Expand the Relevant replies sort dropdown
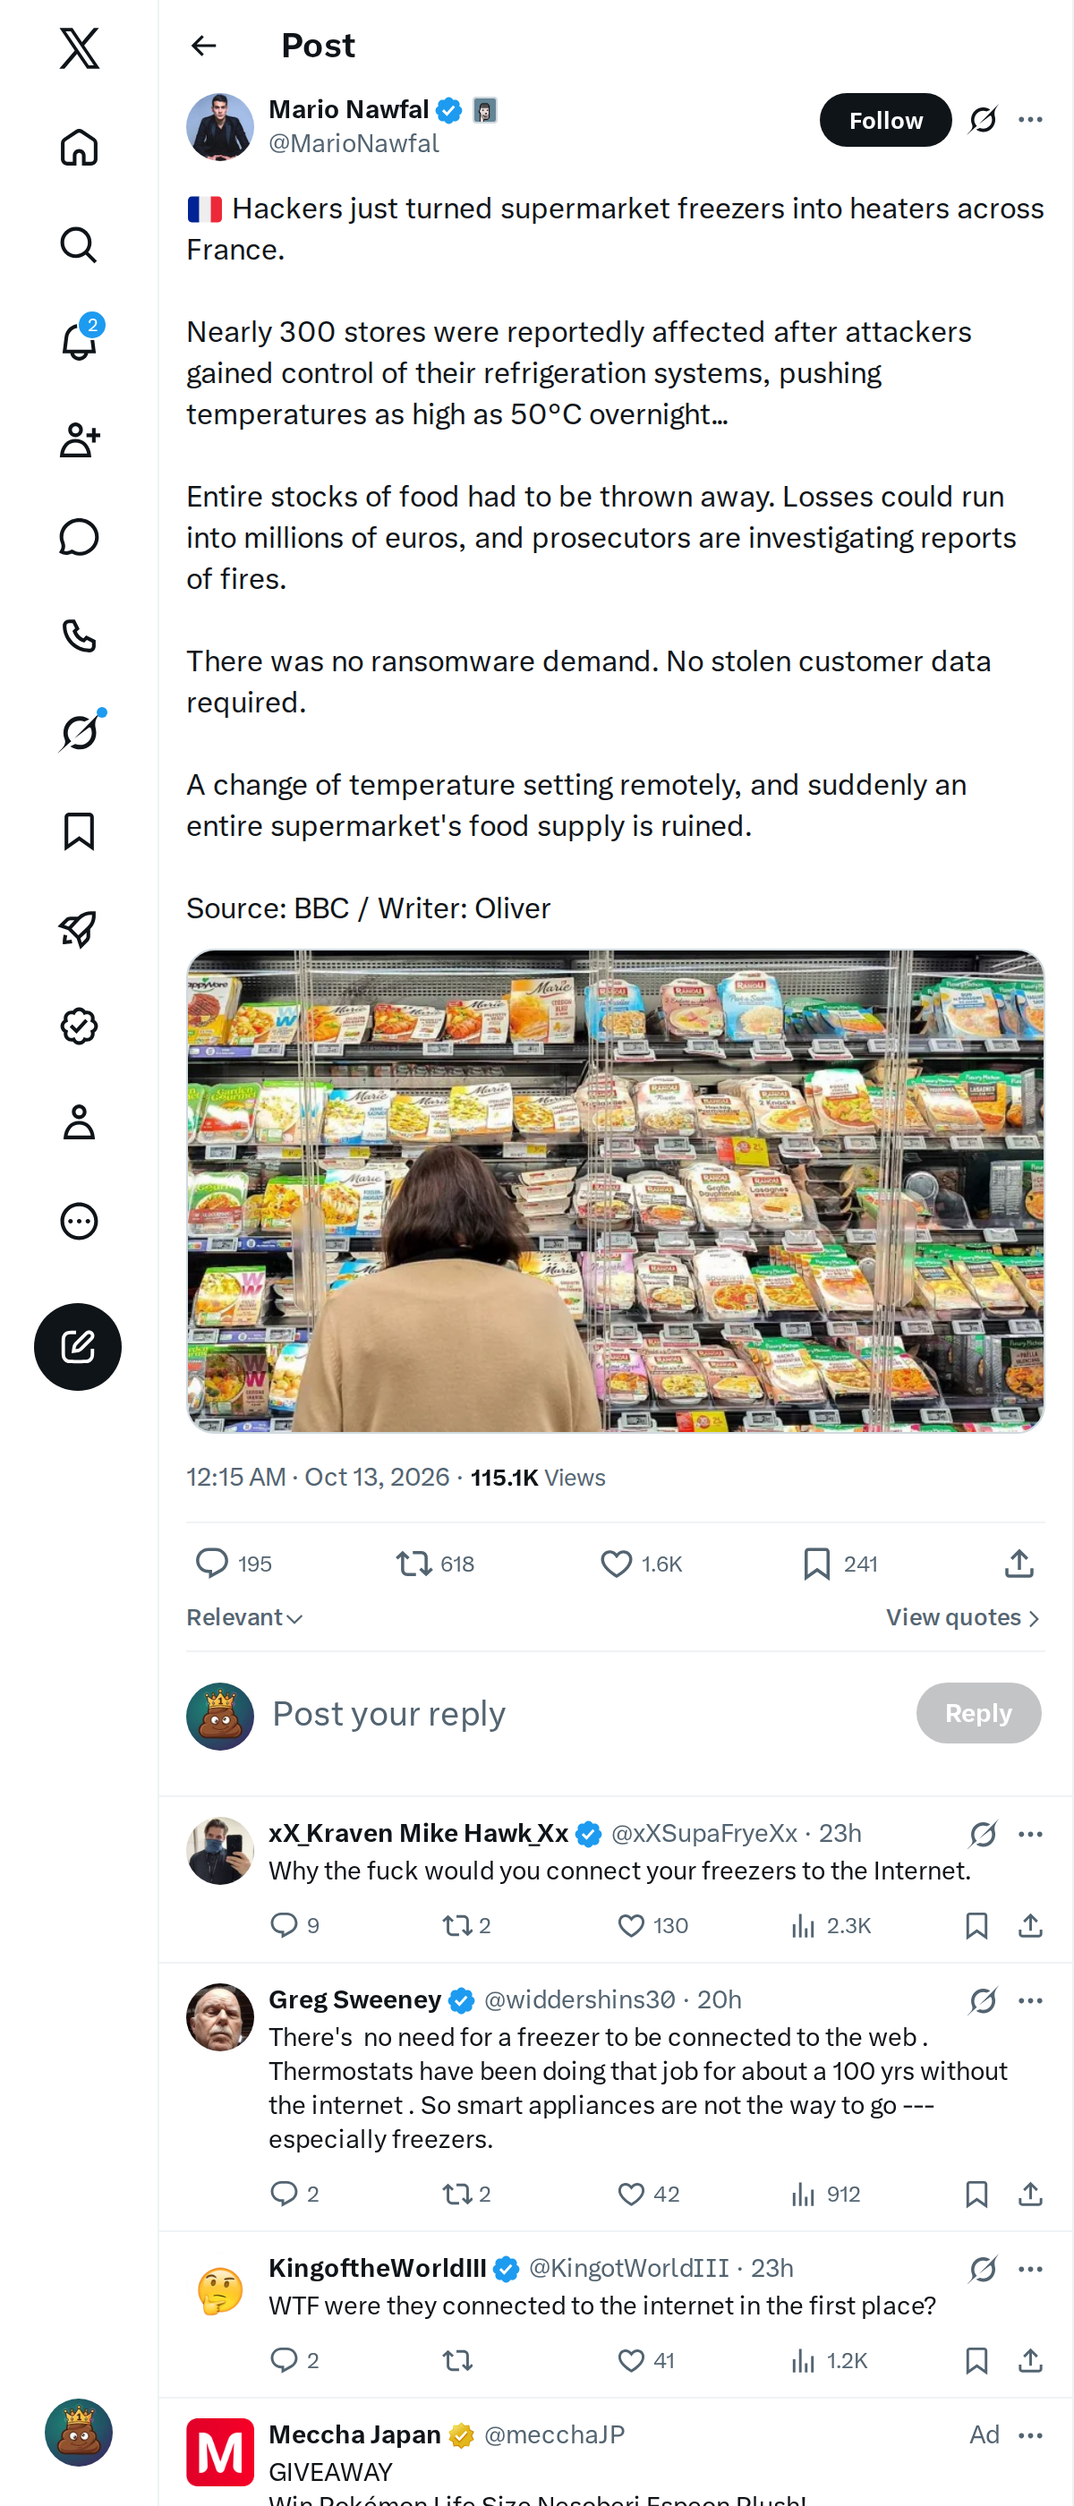This screenshot has width=1074, height=2506. (x=245, y=1617)
